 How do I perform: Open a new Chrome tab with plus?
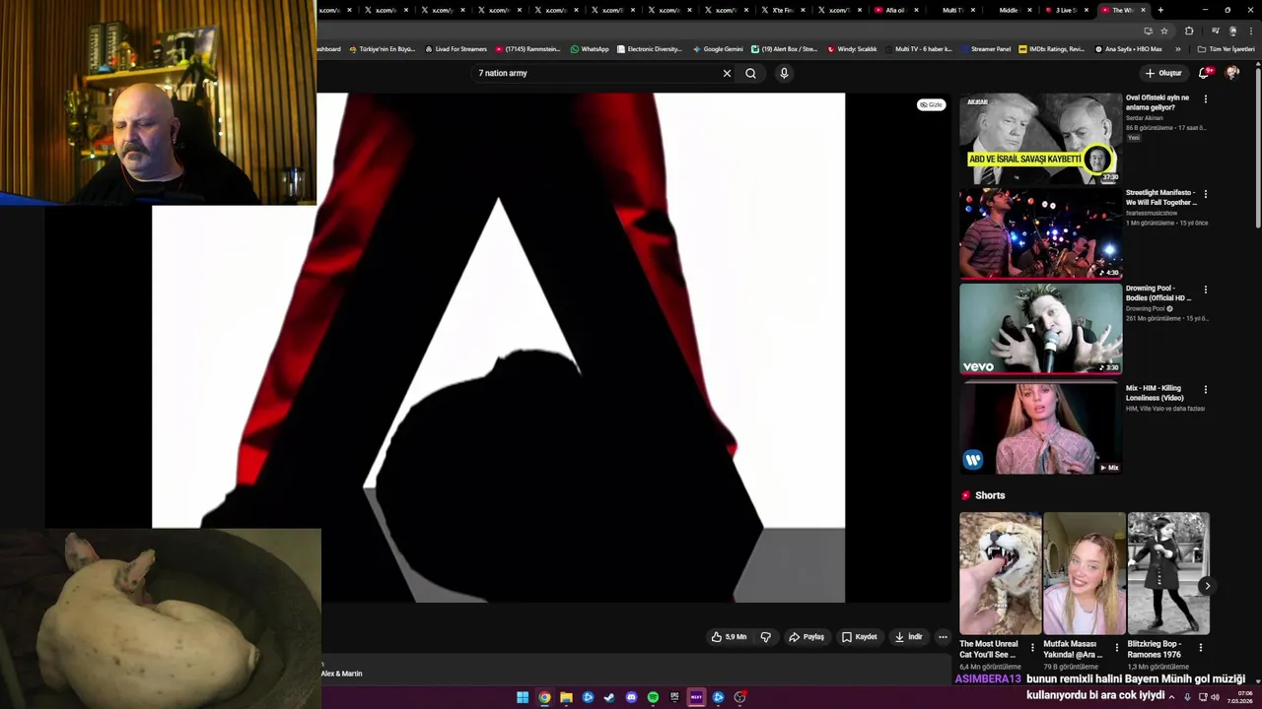tap(1160, 10)
